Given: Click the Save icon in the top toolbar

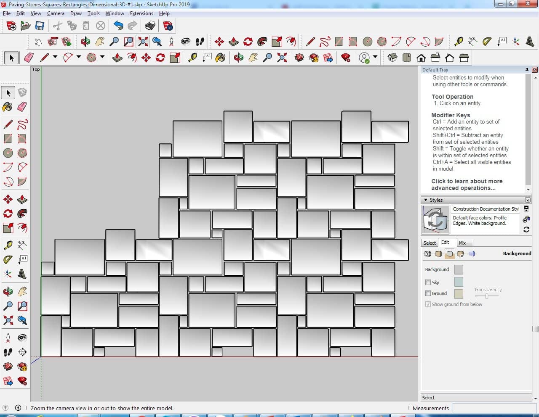Looking at the screenshot, I should click(40, 26).
